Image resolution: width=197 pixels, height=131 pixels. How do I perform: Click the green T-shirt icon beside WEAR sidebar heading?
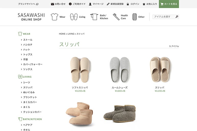tap(20, 34)
